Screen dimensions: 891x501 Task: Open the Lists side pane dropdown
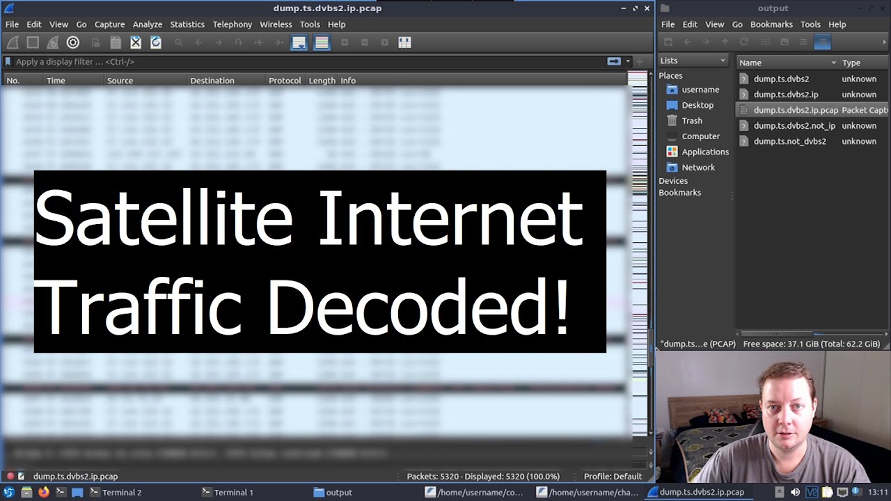(x=693, y=61)
